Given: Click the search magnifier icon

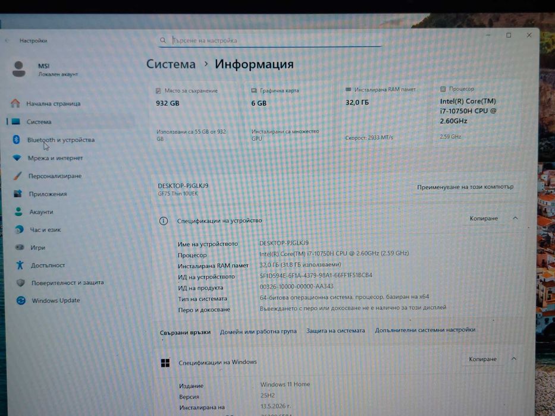Looking at the screenshot, I should (163, 40).
